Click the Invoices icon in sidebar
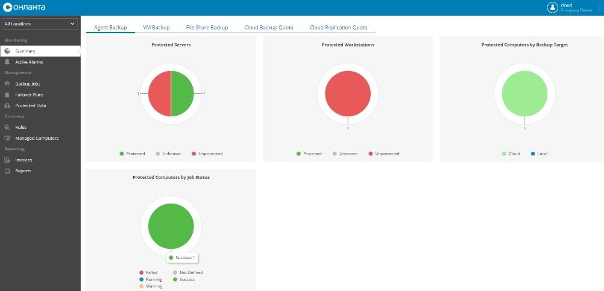This screenshot has width=604, height=291. [7, 160]
